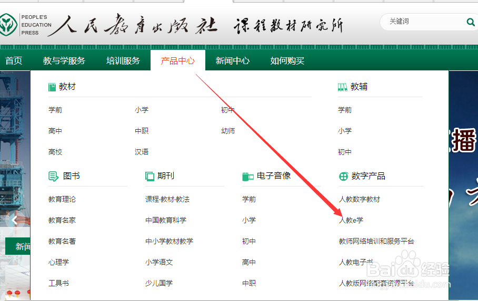Viewport: 478px width, 301px height.
Task: Open 中小学教材教学 journal
Action: [x=169, y=241]
